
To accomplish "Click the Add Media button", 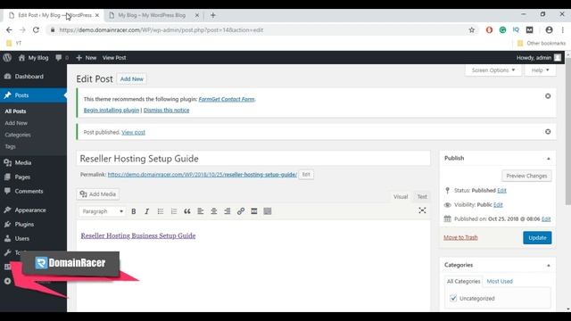I will point(98,194).
